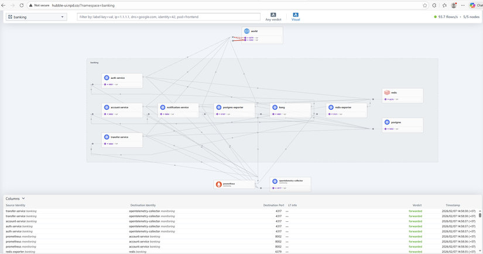Click the redis service icon
The image size is (483, 254).
pyautogui.click(x=387, y=93)
